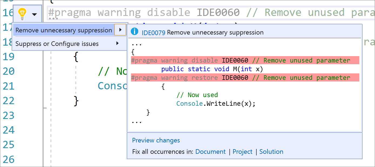Click line number 25 in the gutter
The height and width of the screenshot is (167, 375).
[x=9, y=145]
